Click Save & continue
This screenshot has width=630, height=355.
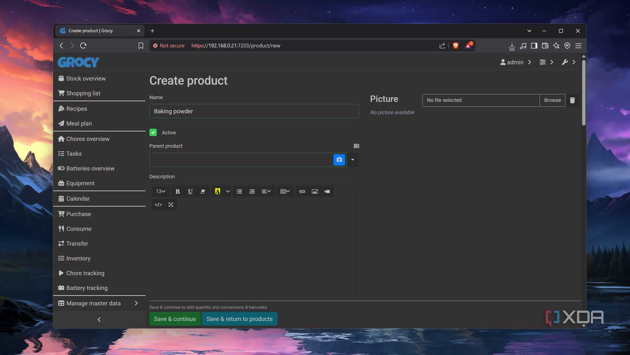coord(175,319)
